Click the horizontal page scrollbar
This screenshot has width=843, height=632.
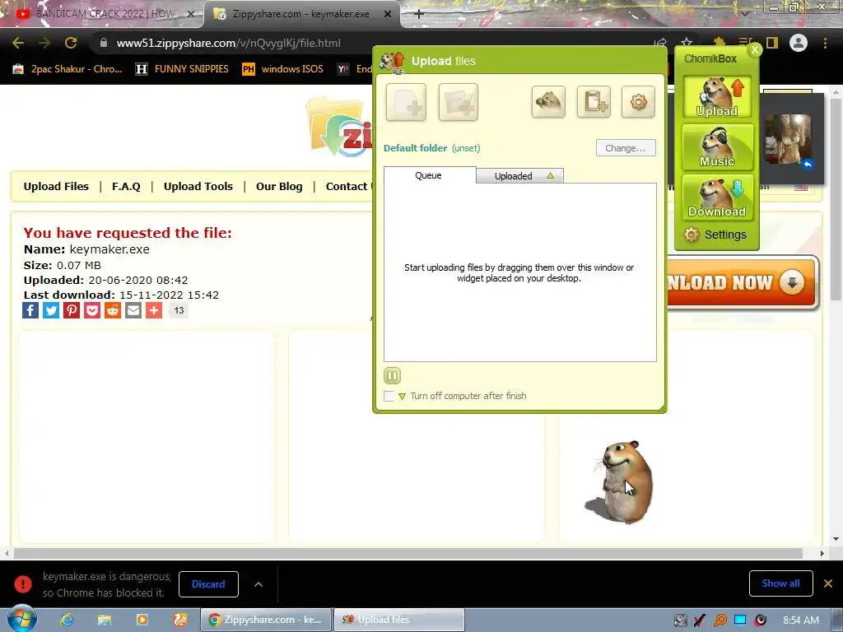point(408,553)
